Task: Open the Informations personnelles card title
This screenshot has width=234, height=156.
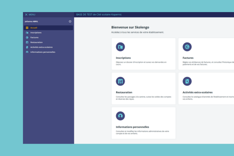Action: (132, 127)
